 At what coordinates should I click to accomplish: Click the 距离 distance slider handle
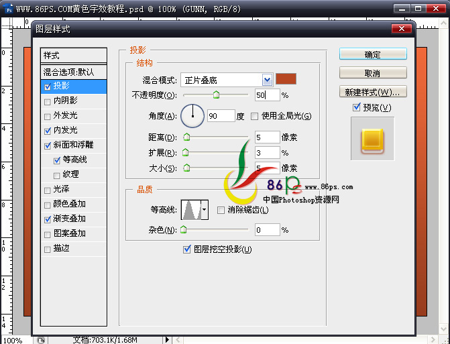click(186, 137)
